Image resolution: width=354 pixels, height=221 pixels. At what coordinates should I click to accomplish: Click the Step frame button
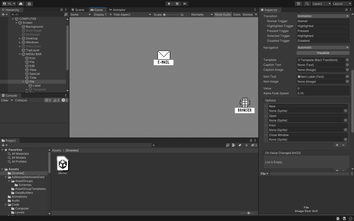pos(185,3)
